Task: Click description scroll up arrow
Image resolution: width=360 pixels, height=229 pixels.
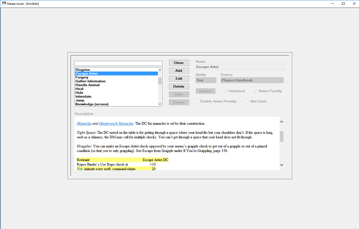Action: click(281, 121)
